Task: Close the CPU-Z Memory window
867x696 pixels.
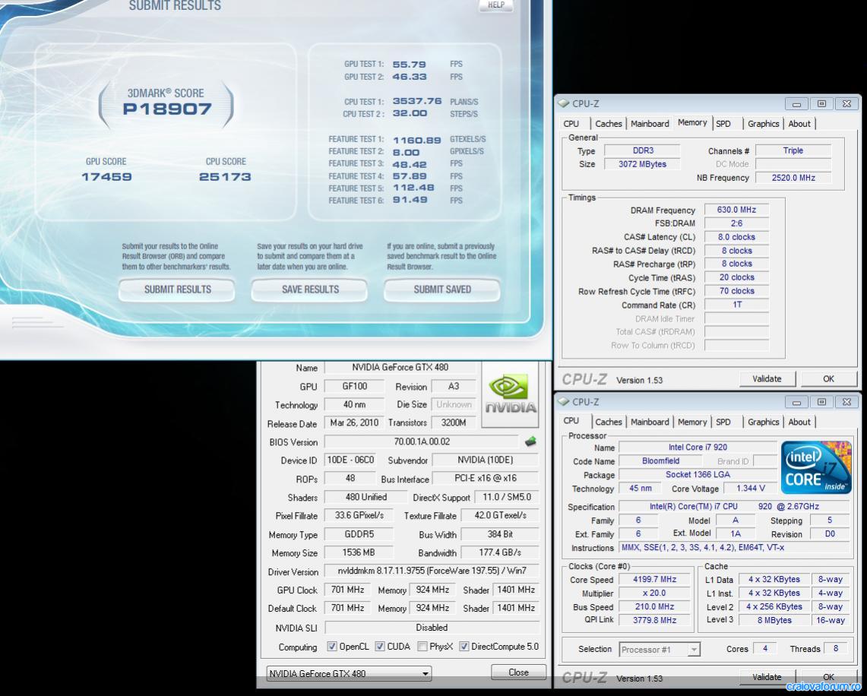Action: (846, 103)
